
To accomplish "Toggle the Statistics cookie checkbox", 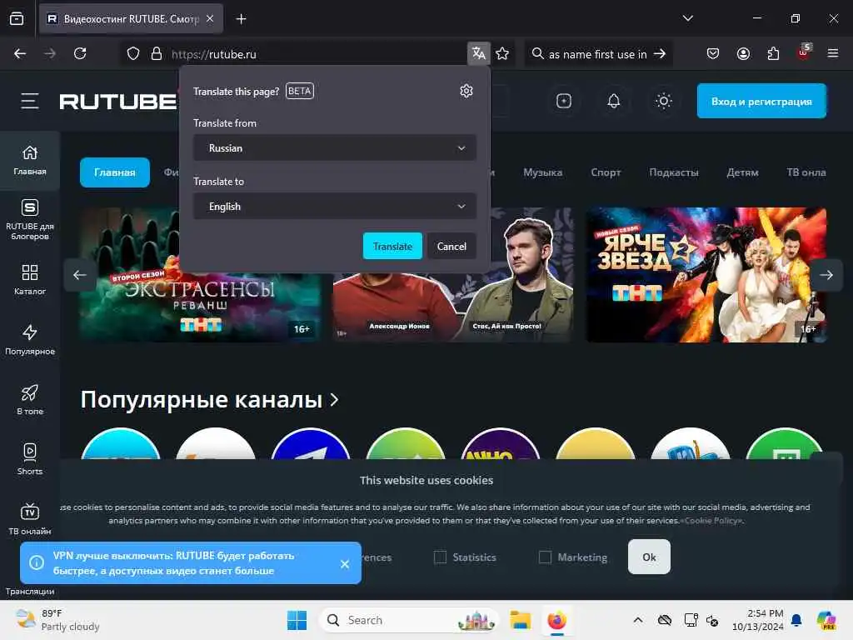I will (440, 557).
